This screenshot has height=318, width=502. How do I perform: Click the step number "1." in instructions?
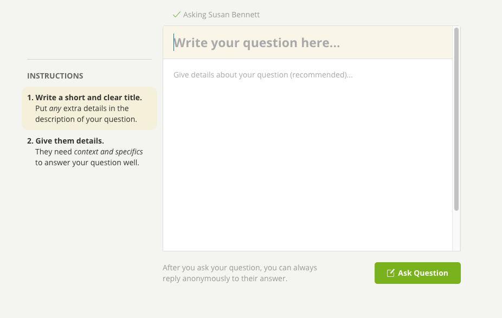click(30, 98)
